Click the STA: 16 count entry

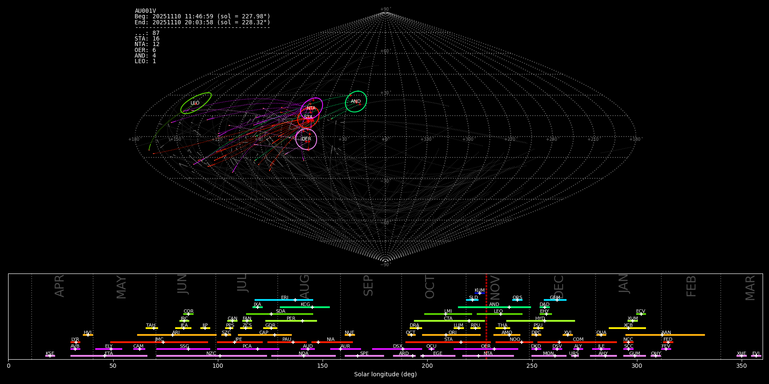point(147,39)
